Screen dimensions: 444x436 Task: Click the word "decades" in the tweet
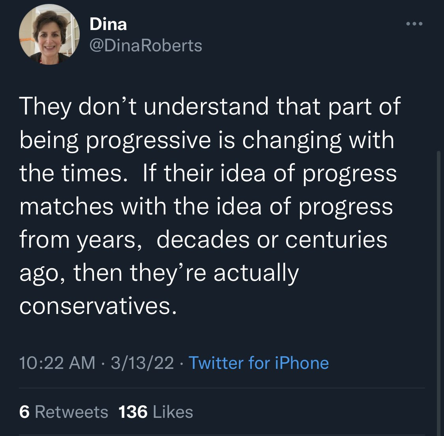[203, 240]
